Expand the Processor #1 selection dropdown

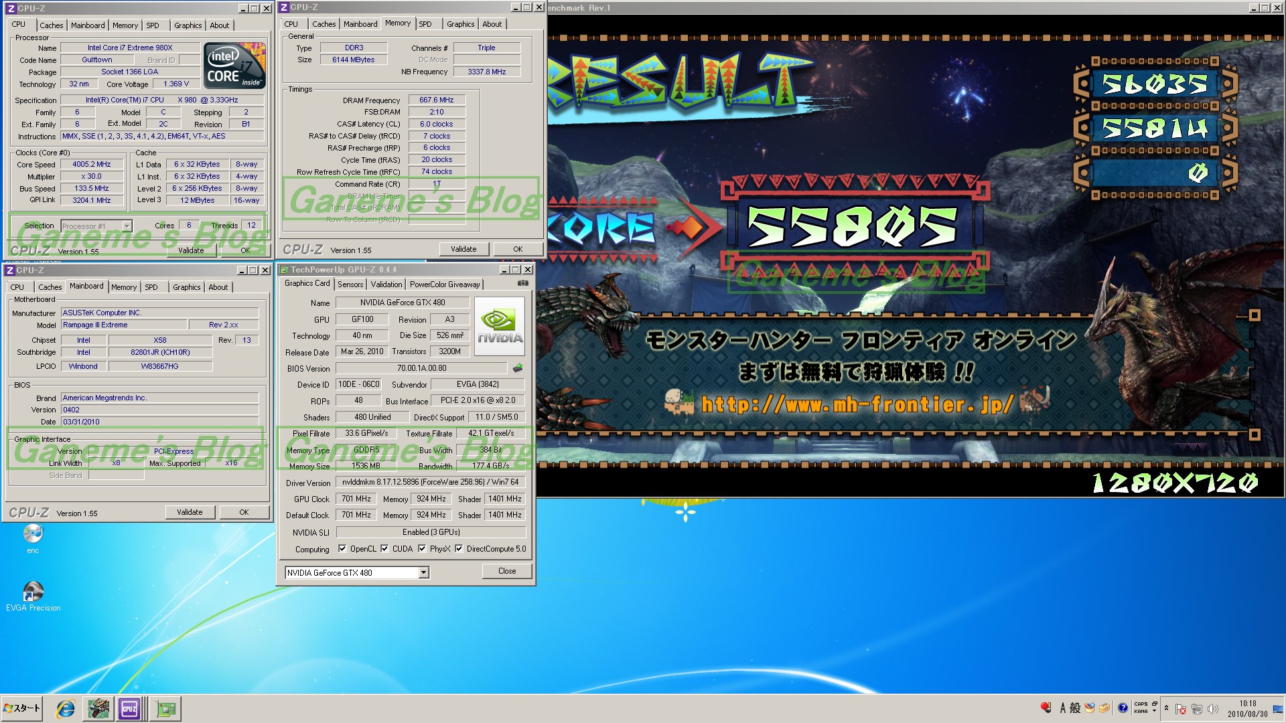[x=127, y=226]
